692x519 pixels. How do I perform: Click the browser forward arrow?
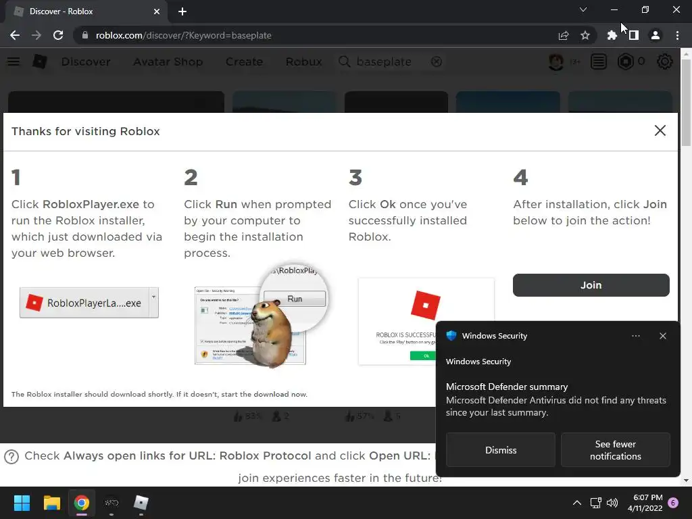[x=36, y=35]
